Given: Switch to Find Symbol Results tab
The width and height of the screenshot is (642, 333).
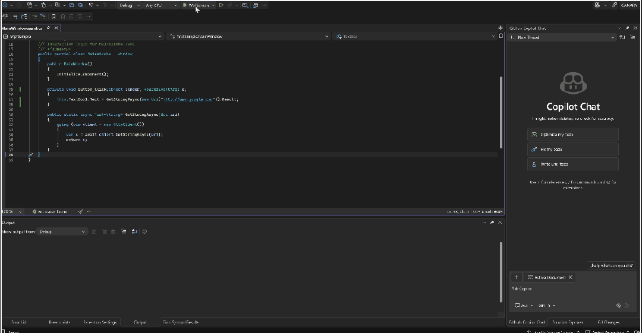Looking at the screenshot, I should click(181, 322).
